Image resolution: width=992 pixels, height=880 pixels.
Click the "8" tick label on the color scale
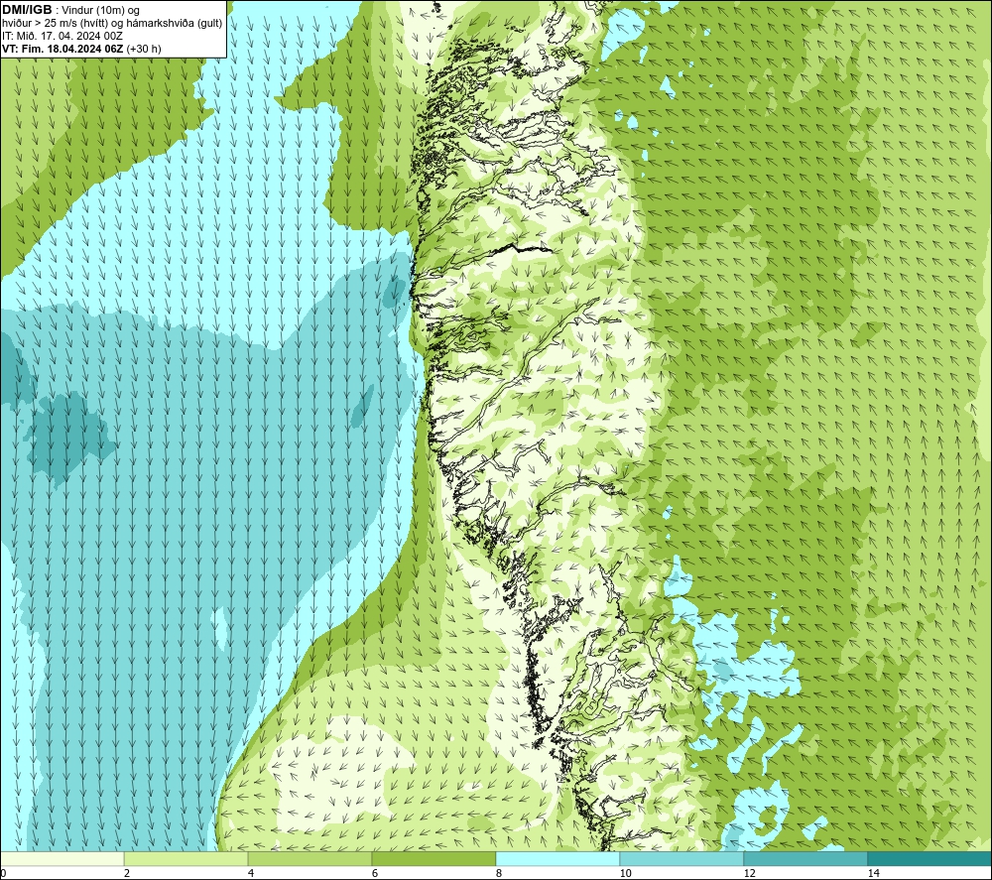click(x=499, y=873)
